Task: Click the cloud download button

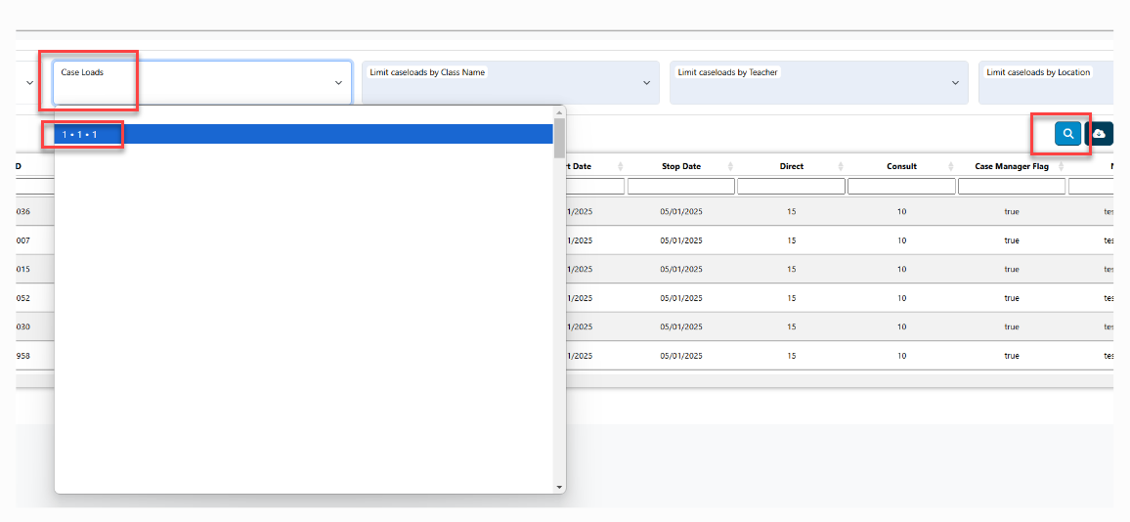Action: (1099, 133)
